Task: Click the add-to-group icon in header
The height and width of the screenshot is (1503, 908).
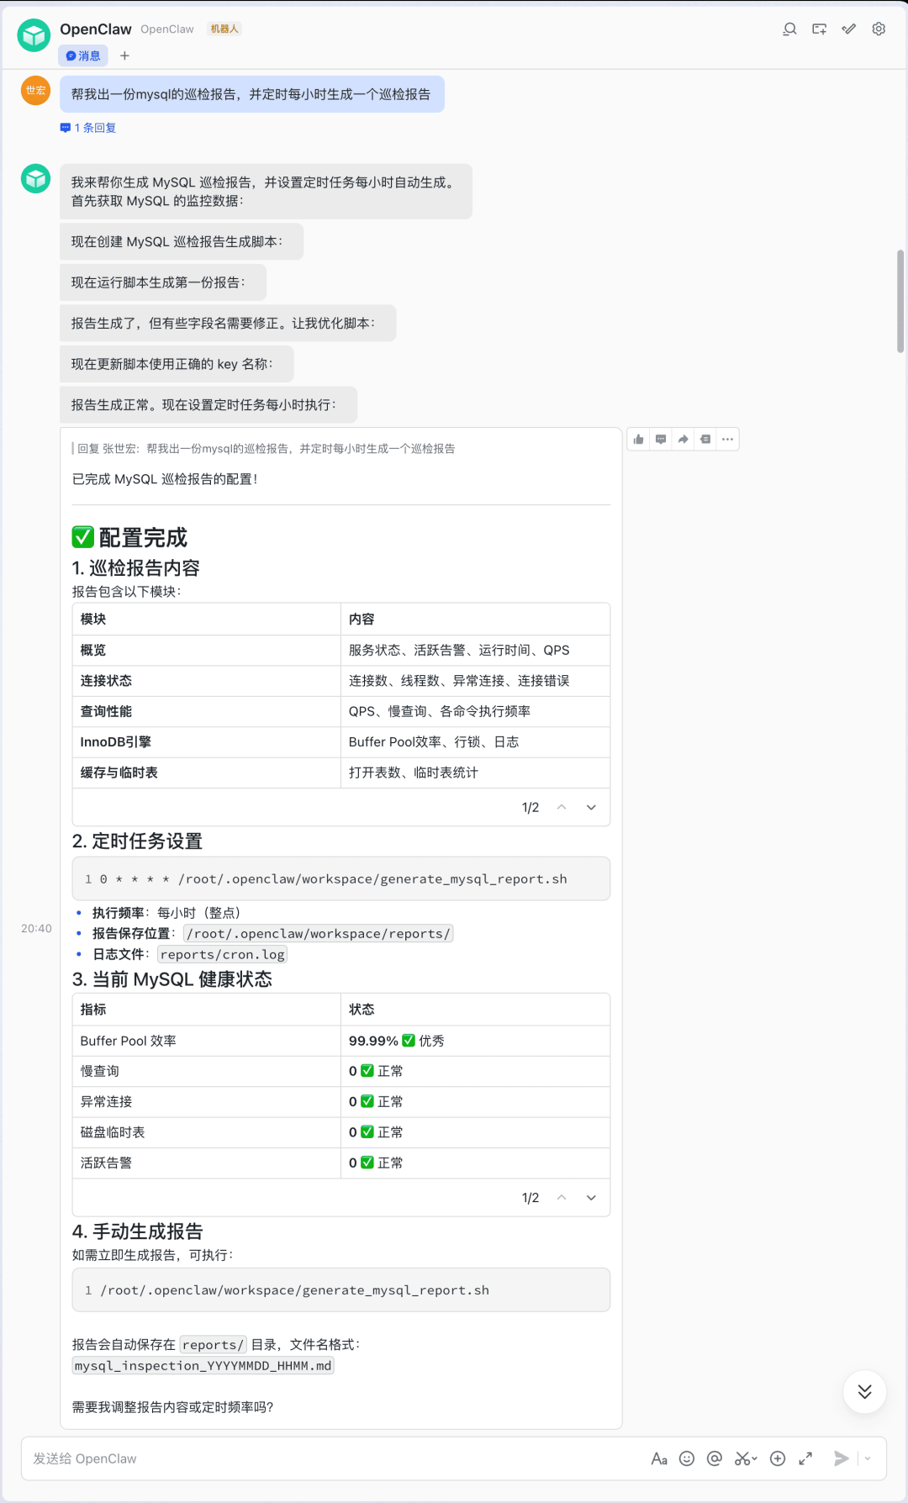Action: (x=819, y=29)
